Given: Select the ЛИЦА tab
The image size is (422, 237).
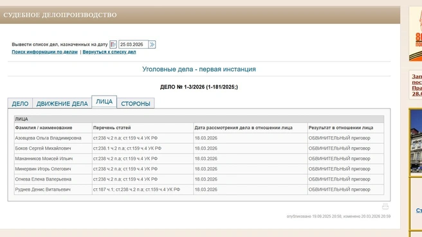Looking at the screenshot, I should (x=104, y=102).
